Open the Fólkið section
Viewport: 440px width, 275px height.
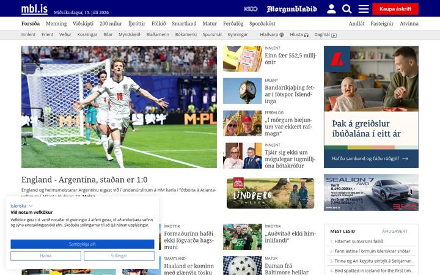pos(159,24)
